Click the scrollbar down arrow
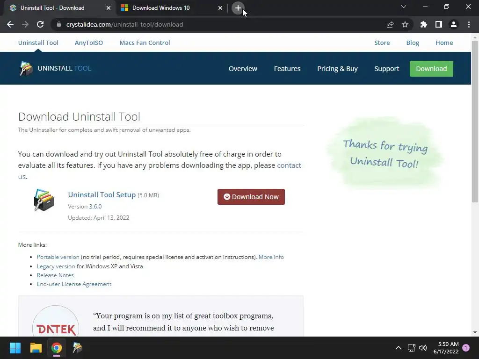 pos(475,332)
